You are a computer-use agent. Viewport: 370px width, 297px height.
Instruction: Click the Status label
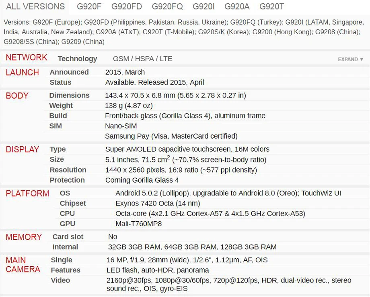(60, 82)
